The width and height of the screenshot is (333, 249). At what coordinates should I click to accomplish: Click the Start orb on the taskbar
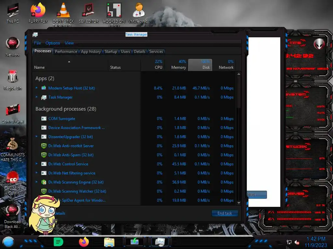click(x=8, y=242)
